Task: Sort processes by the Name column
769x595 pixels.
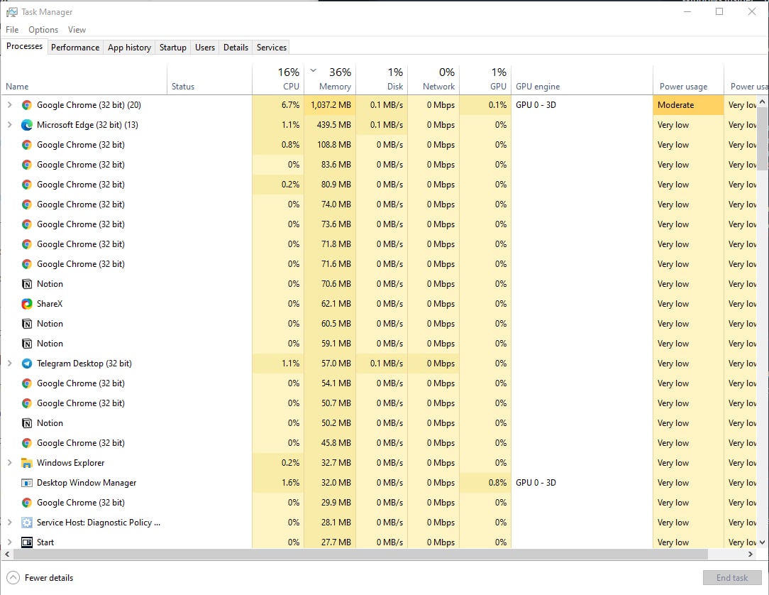Action: [84, 80]
